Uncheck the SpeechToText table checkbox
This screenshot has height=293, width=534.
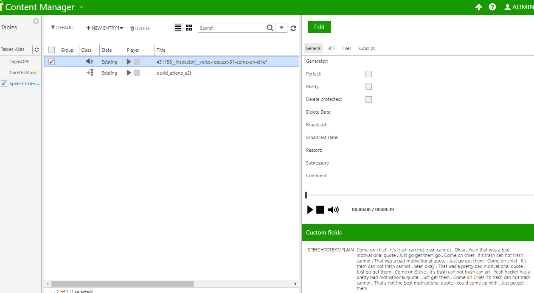(x=4, y=84)
